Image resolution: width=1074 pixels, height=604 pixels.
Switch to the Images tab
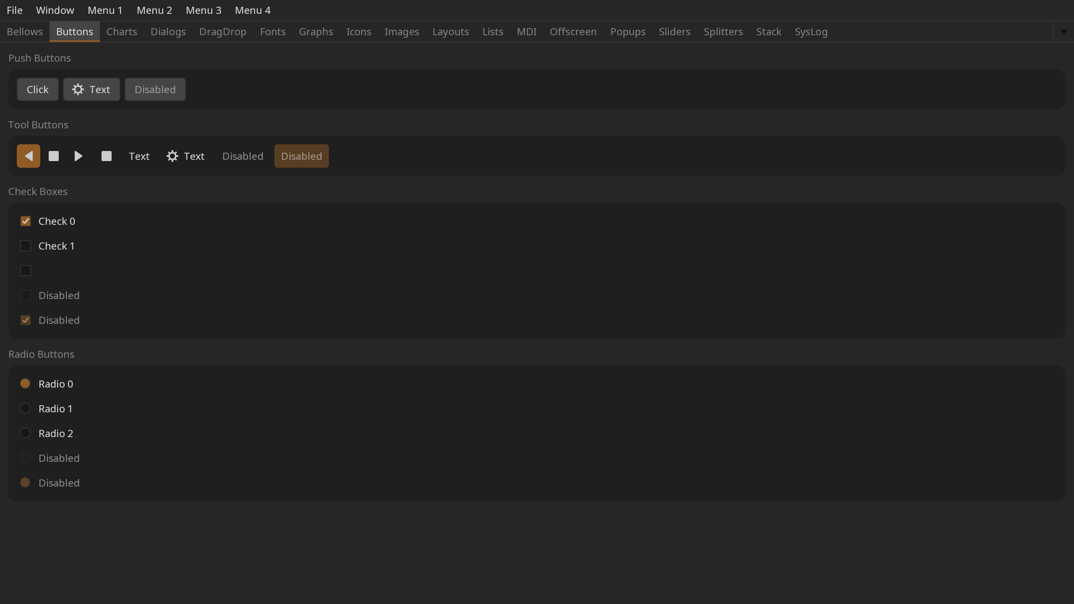[x=402, y=32]
